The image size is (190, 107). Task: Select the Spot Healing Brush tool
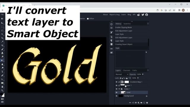coord(2,45)
